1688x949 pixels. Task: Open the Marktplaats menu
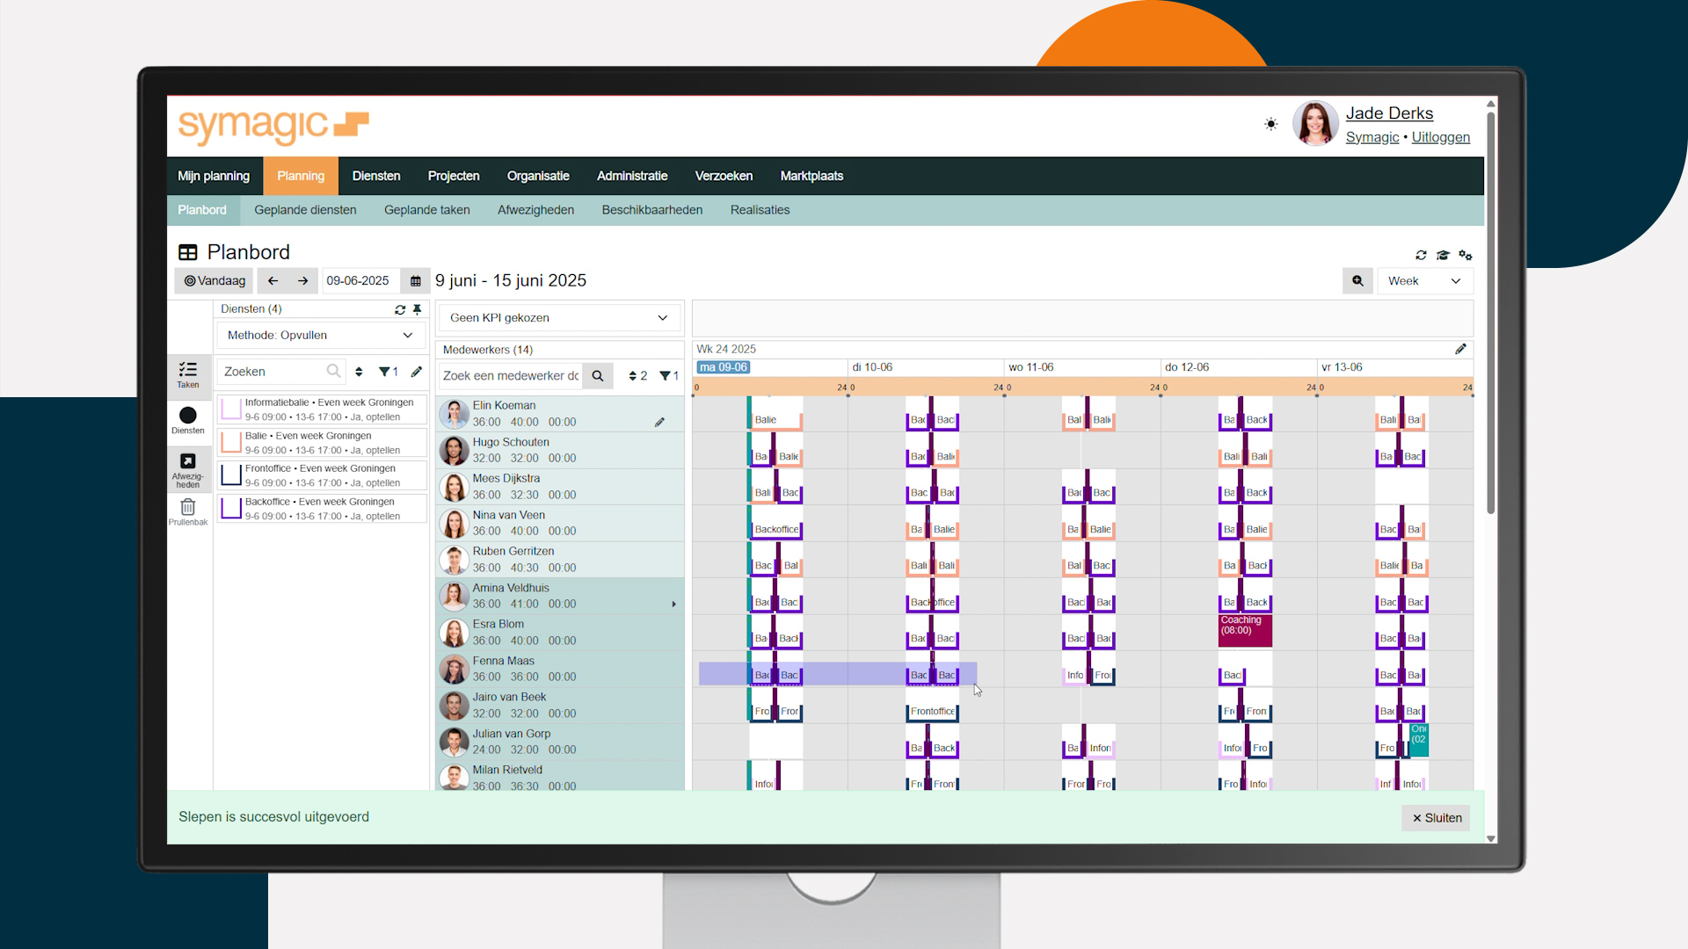pos(811,176)
